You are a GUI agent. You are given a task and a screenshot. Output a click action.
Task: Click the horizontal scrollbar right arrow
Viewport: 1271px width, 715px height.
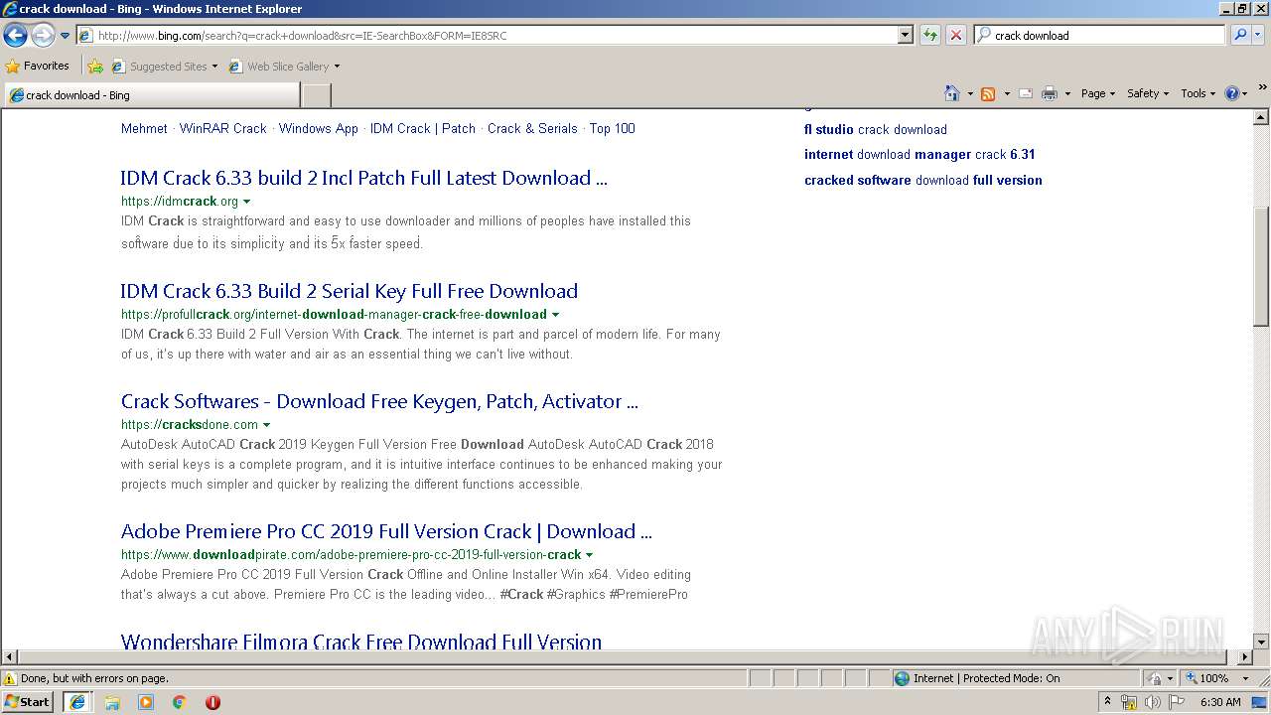[1245, 657]
